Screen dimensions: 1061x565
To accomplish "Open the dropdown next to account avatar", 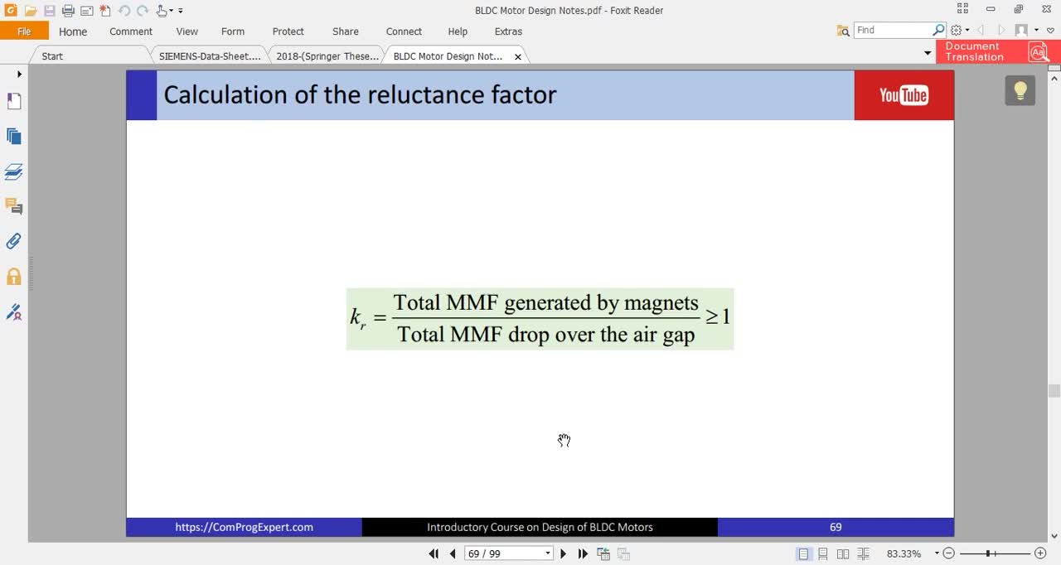I will click(1036, 31).
